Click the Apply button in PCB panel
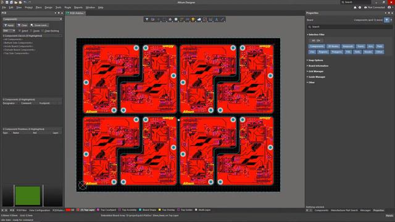This screenshot has width=395, height=222. pyautogui.click(x=9, y=25)
